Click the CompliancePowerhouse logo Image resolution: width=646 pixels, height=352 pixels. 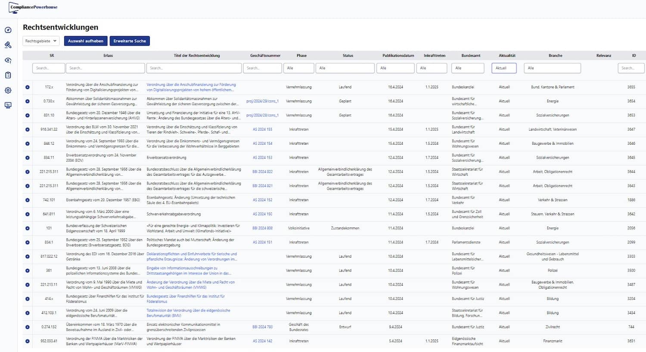pos(34,7)
